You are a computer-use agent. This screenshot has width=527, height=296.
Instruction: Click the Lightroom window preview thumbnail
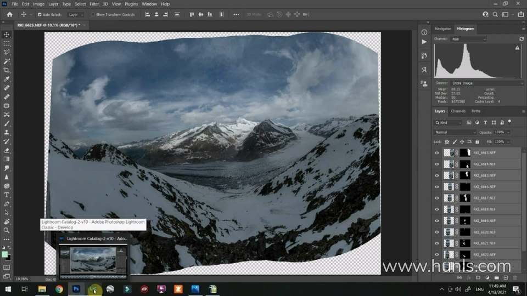(x=93, y=259)
